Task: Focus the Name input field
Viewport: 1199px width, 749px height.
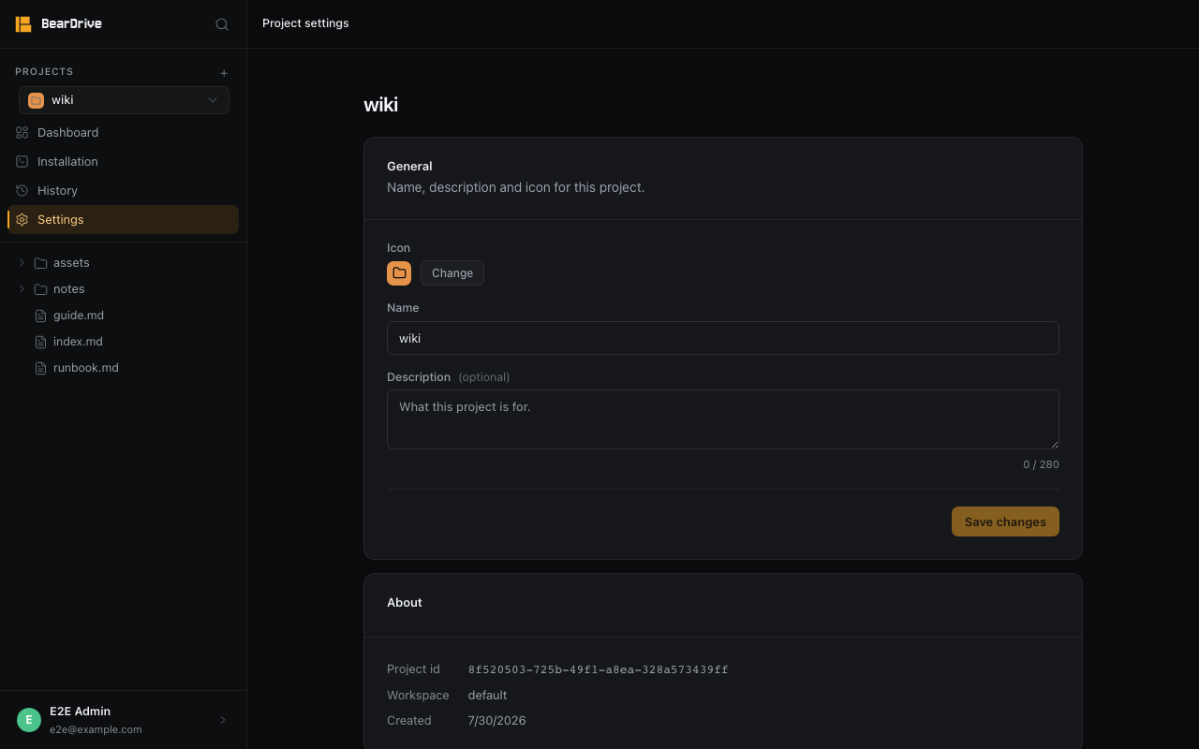Action: click(x=723, y=338)
